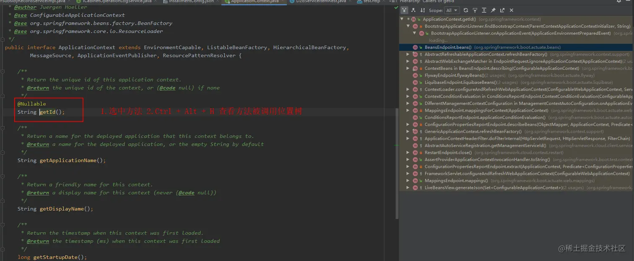The width and height of the screenshot is (634, 261).
Task: Click EnvironmentCapable in extends clause
Action: 172,47
